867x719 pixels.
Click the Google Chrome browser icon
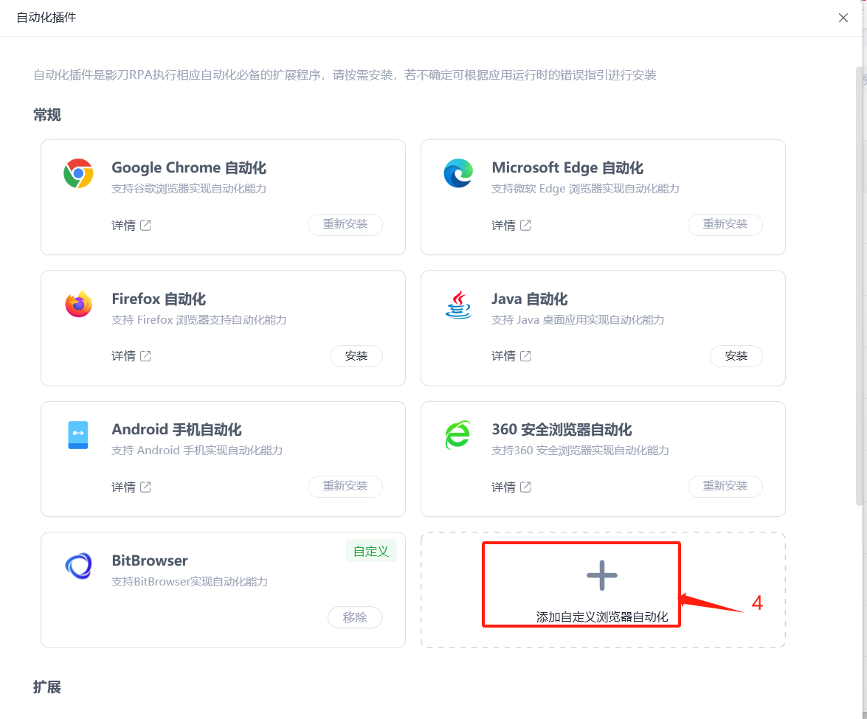[x=80, y=175]
